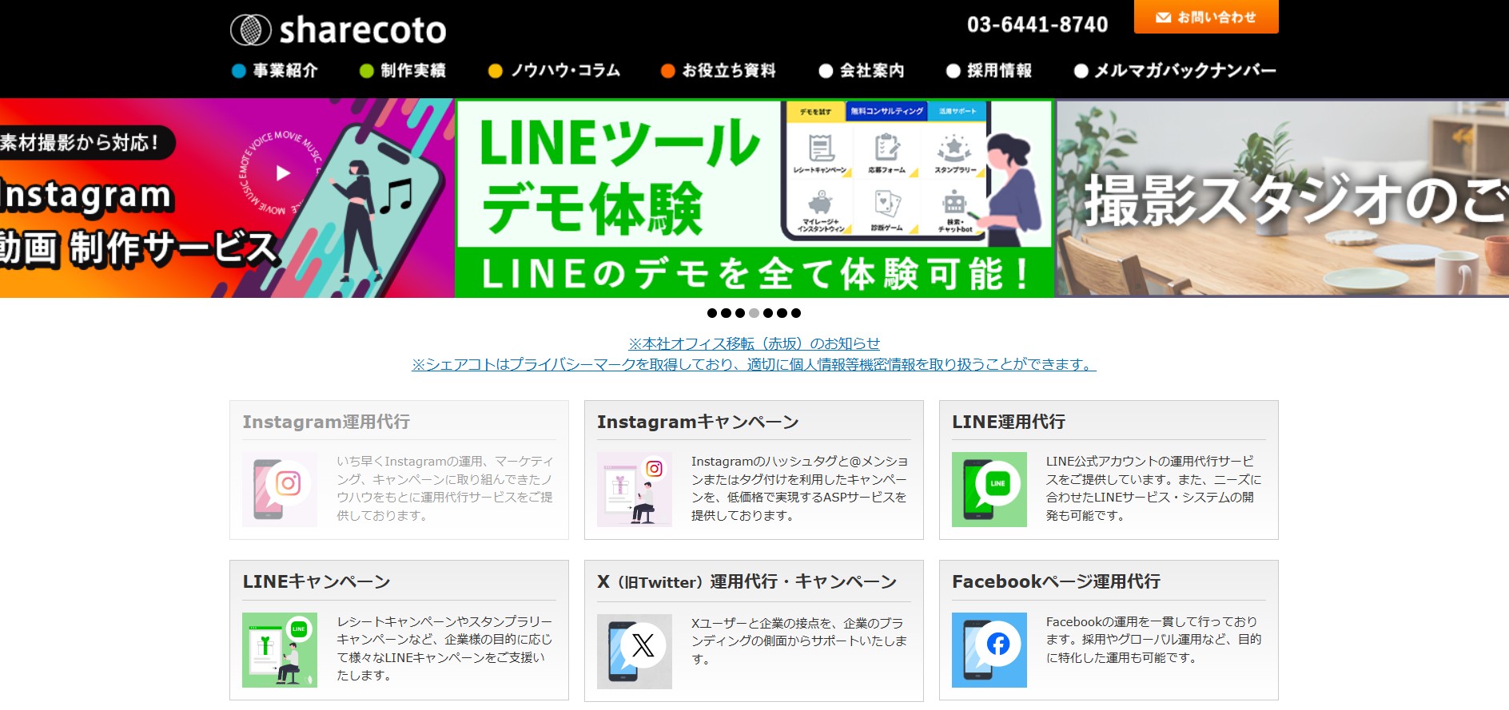Select the sixth carousel dot
Screen dimensions: 1509x710
(782, 313)
